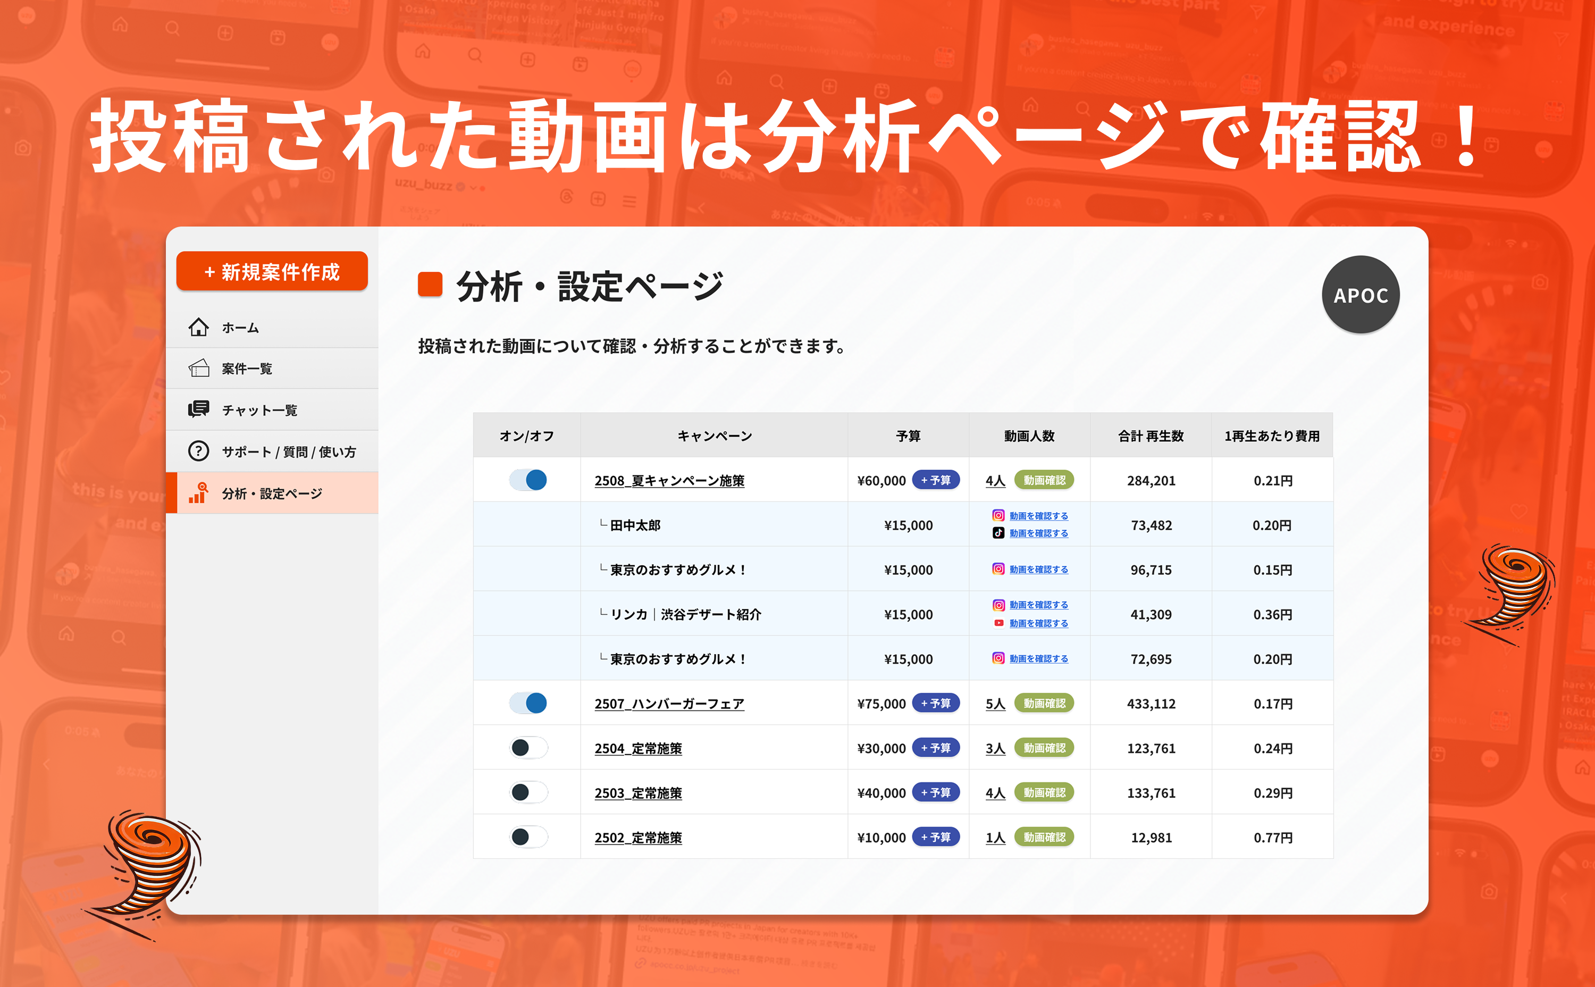Open the APOC account avatar
Screen dimensions: 1595x987
[x=1360, y=295]
